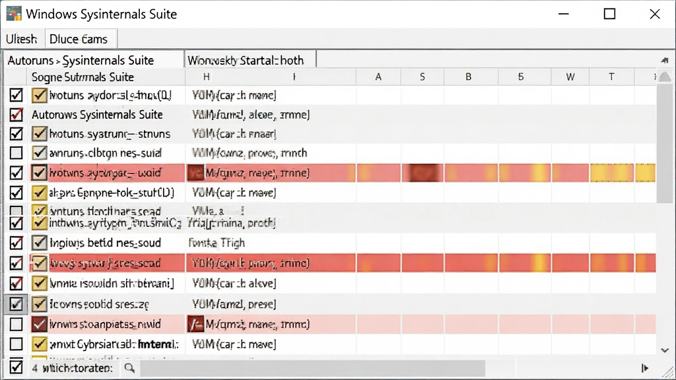Click the vertical scrollbar down arrow
Viewport: 676px width, 380px height.
665,350
